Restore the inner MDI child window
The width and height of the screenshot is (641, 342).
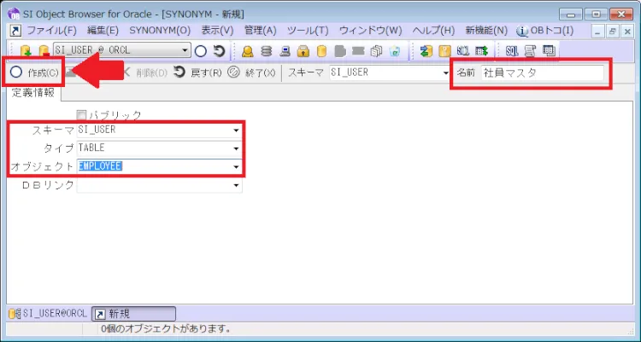coord(613,31)
